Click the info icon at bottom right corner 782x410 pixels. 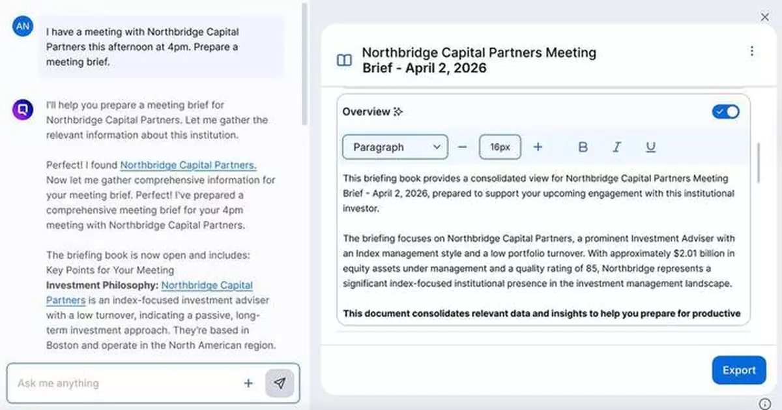(x=765, y=403)
